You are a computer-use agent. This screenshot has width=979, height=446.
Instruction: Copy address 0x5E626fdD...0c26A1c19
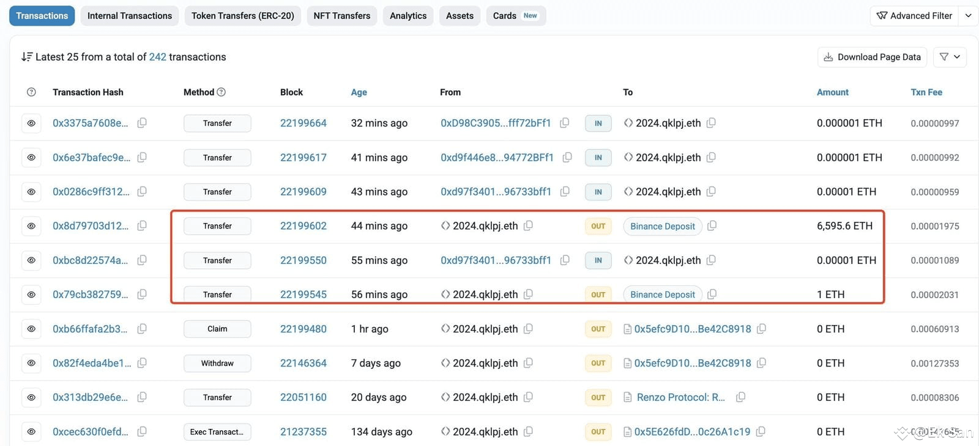(x=761, y=431)
